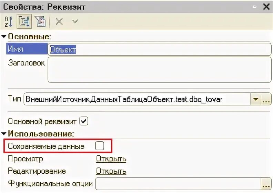Toggle the category grouping view icon
The width and height of the screenshot is (273, 193).
coord(24,21)
